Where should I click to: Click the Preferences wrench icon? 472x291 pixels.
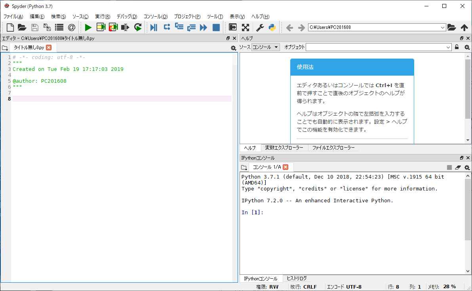click(x=260, y=27)
